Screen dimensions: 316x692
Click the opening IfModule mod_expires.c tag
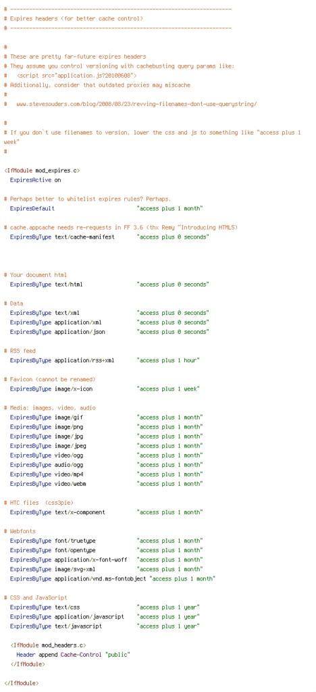(42, 170)
